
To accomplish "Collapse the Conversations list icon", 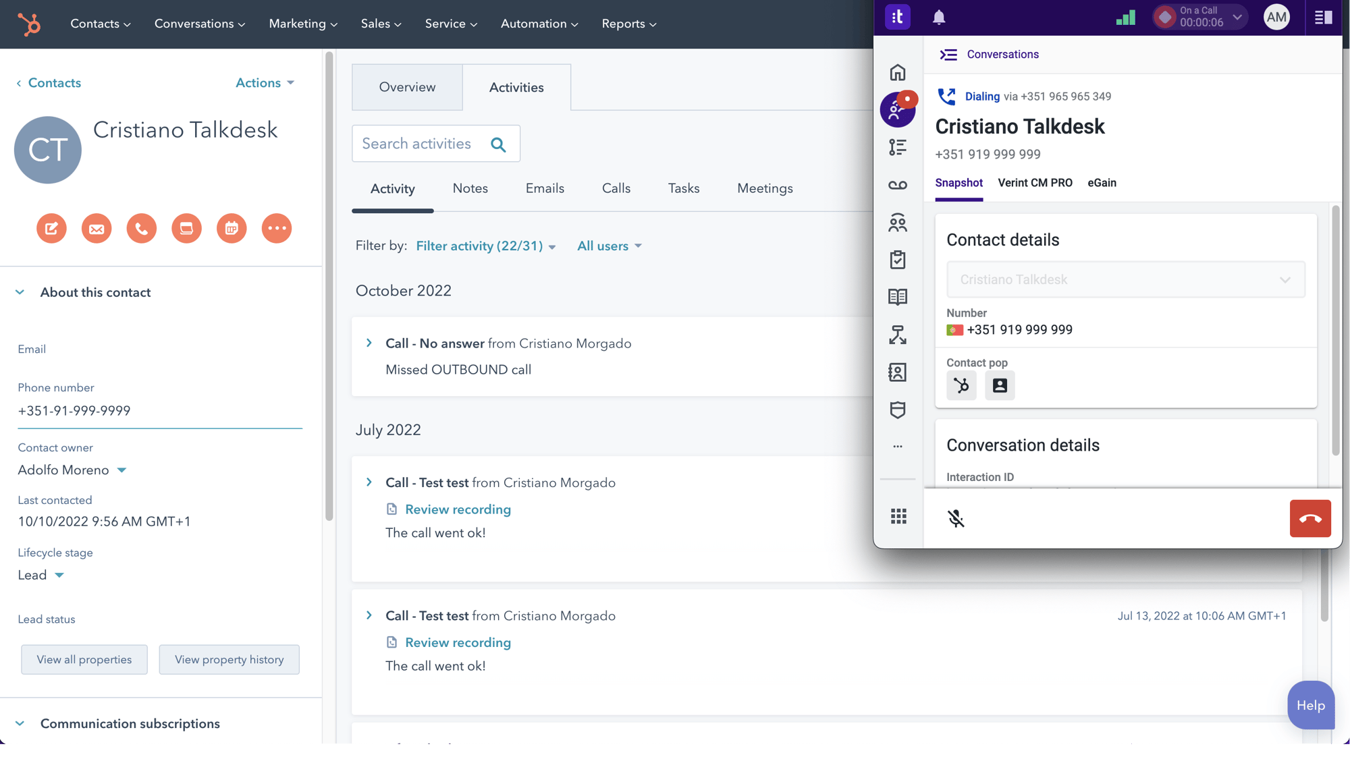I will pos(948,55).
